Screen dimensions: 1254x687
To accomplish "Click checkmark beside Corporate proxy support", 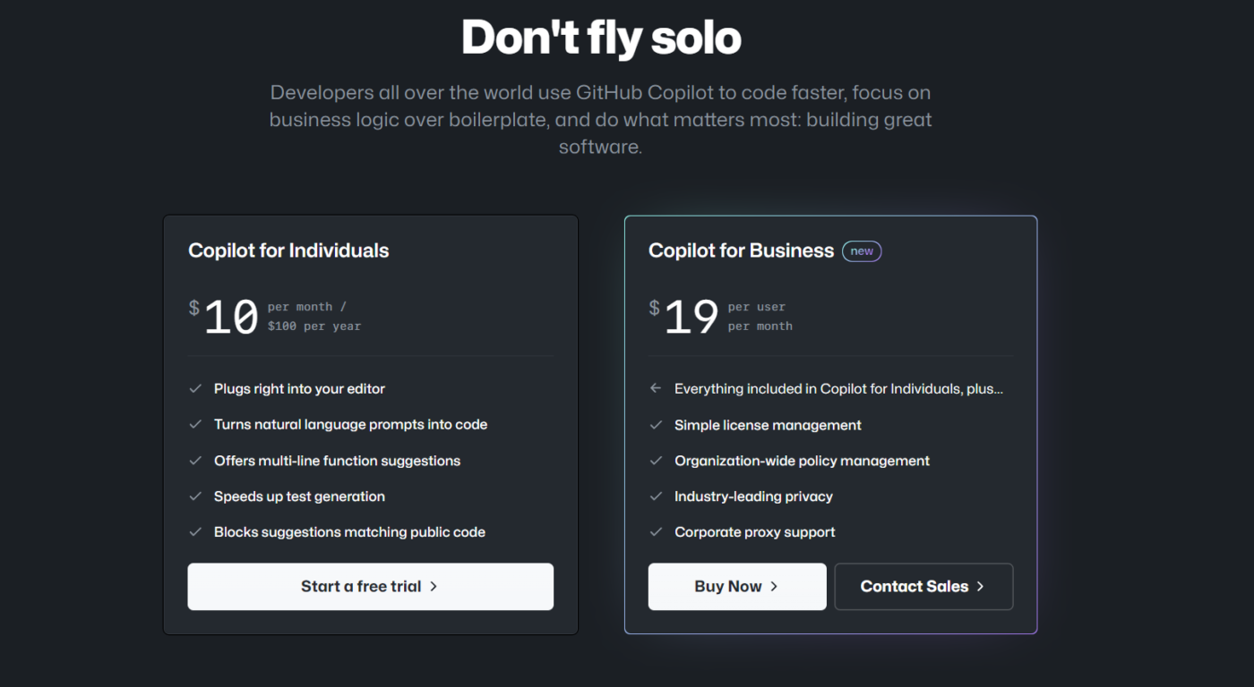I will [x=656, y=532].
